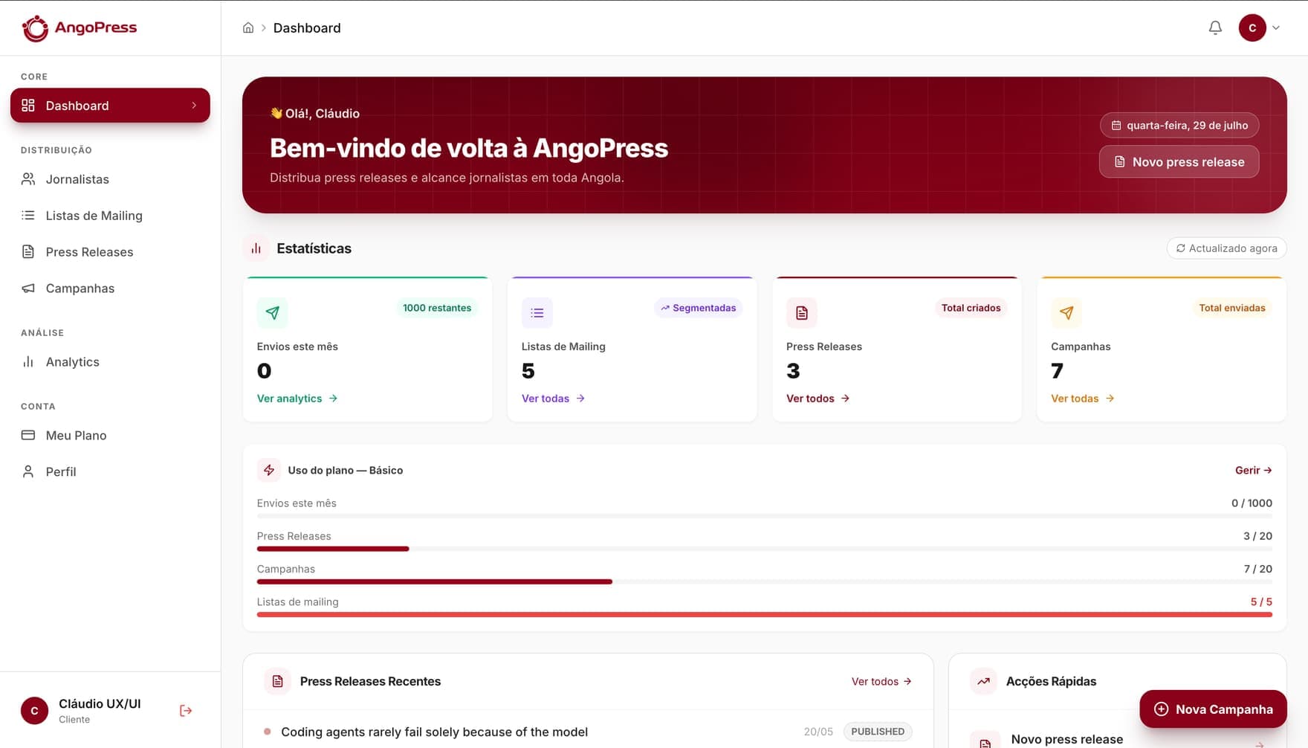Follow Ver todas link in Campanhas card
1308x748 pixels.
tap(1082, 399)
